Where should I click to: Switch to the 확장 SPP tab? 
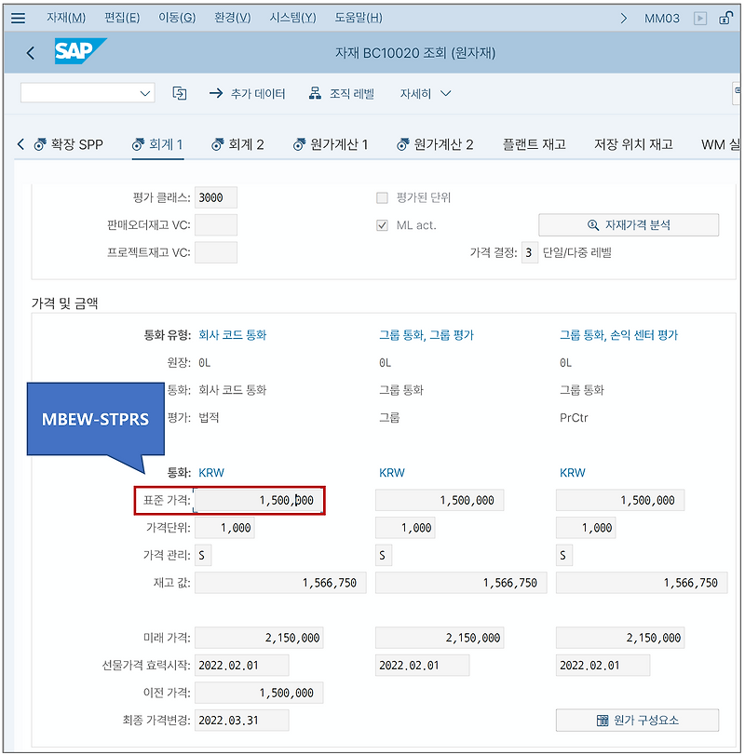[68, 144]
